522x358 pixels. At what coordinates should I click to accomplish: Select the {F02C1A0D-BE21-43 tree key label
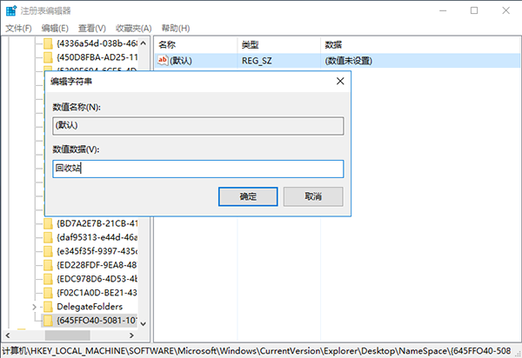(x=97, y=293)
